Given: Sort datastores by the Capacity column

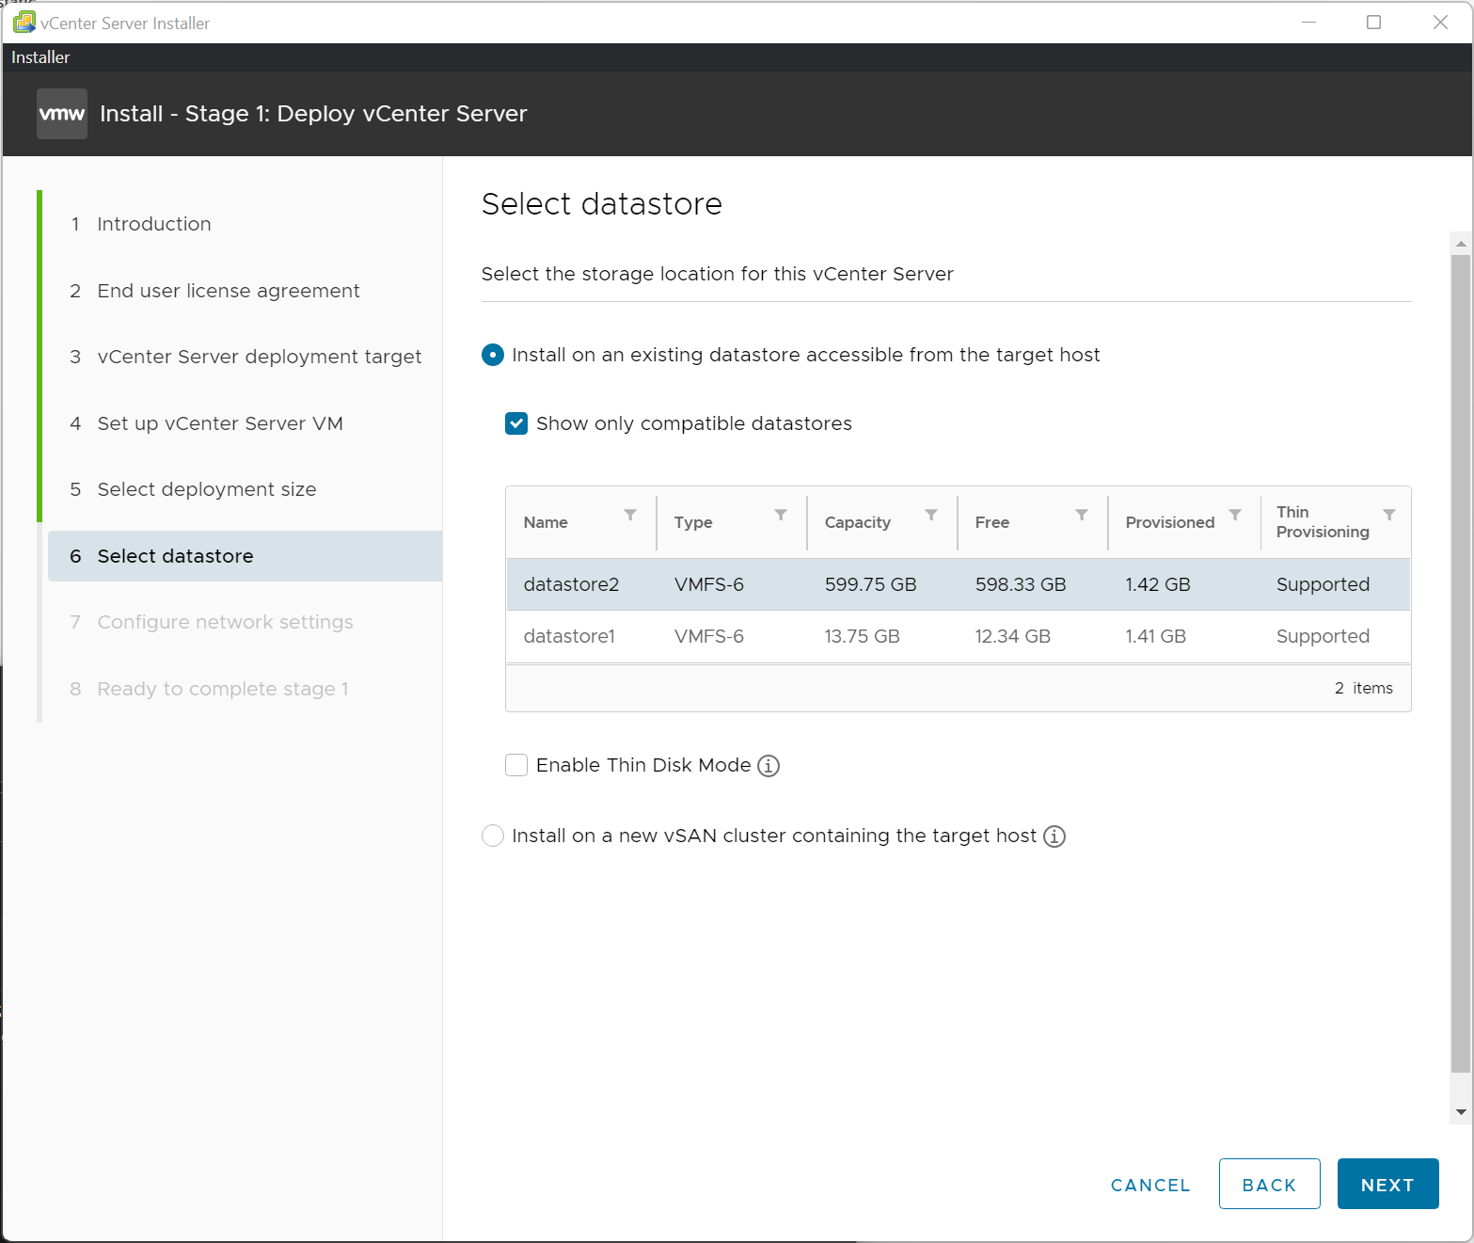Looking at the screenshot, I should tap(858, 522).
